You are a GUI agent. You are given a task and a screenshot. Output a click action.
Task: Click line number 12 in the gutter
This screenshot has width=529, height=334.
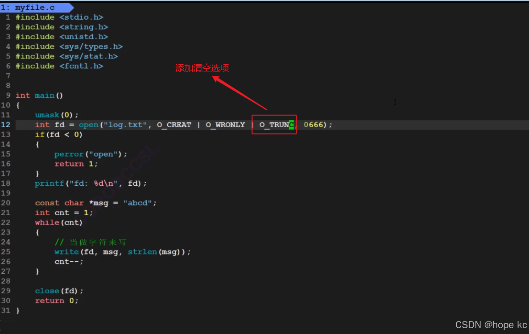(x=6, y=125)
